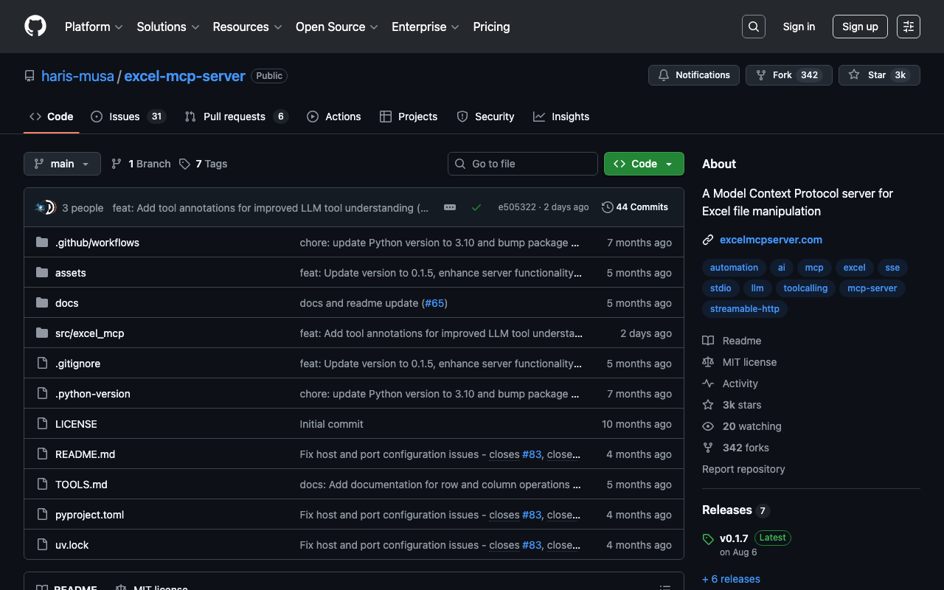Switch to the Pull requests tab

point(235,117)
